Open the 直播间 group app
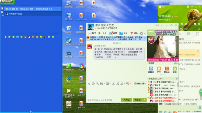The width and height of the screenshot is (202, 113). 151,70
